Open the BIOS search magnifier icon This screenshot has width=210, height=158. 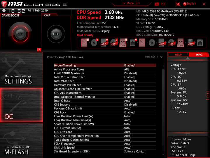point(178,4)
